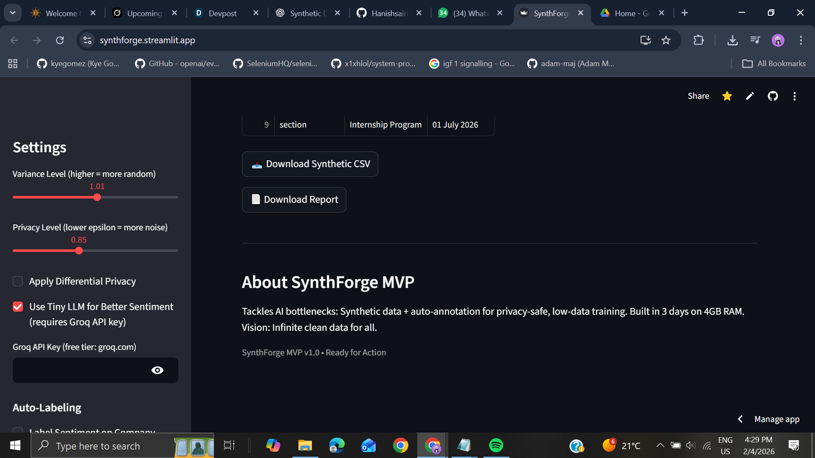Click the pencil edit icon in header
The height and width of the screenshot is (458, 815).
pyautogui.click(x=750, y=96)
